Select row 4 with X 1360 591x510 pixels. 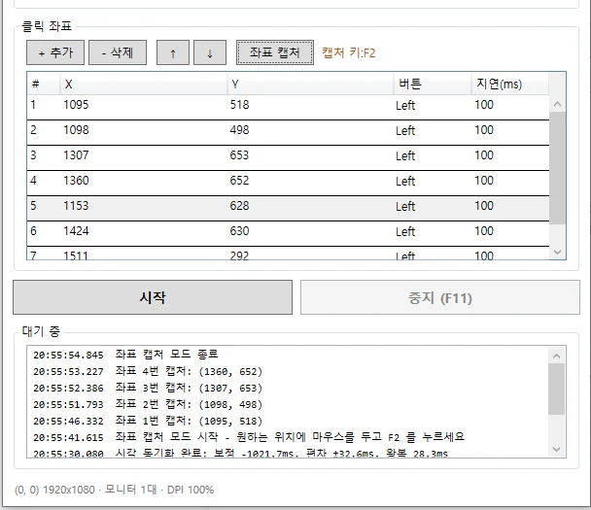click(x=289, y=183)
